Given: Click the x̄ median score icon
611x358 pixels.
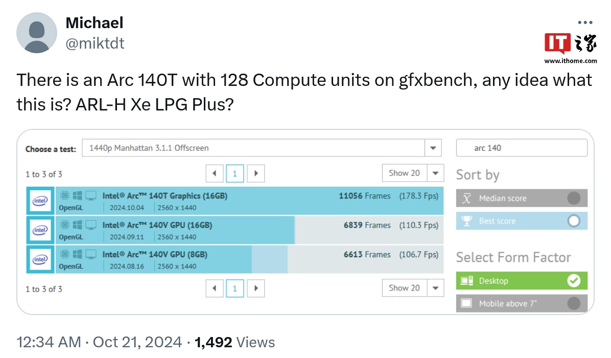Looking at the screenshot, I should [x=466, y=198].
